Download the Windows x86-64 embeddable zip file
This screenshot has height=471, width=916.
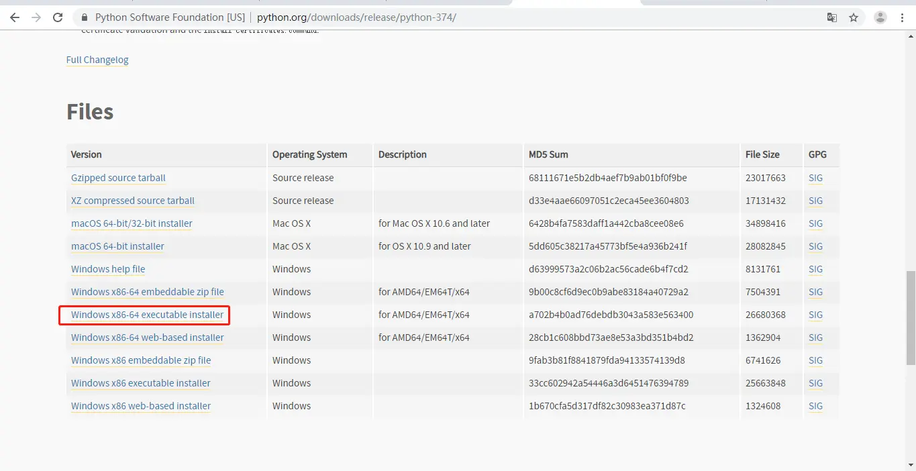(x=147, y=291)
